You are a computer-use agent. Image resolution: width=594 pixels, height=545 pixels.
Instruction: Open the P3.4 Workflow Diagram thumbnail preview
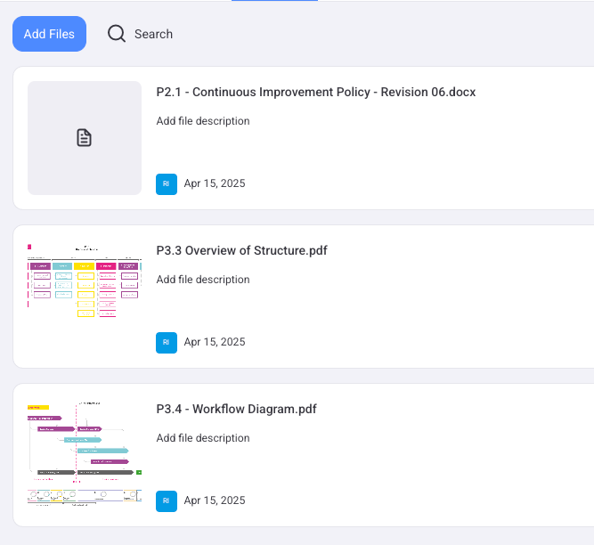(84, 453)
